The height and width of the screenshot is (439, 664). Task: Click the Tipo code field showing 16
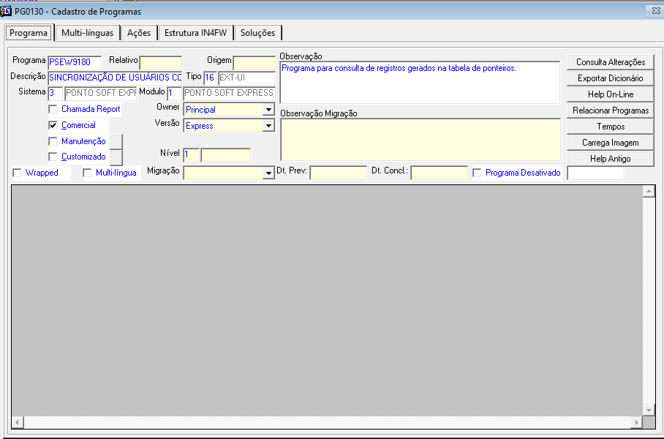coord(210,78)
